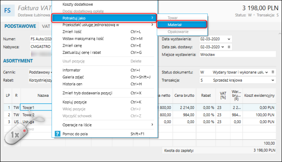Click the Nabywca CMGASTRO field

point(41,47)
